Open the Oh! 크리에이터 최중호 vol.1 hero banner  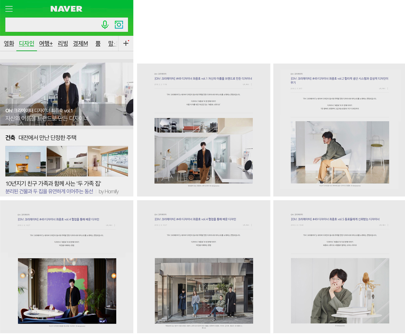(x=67, y=94)
